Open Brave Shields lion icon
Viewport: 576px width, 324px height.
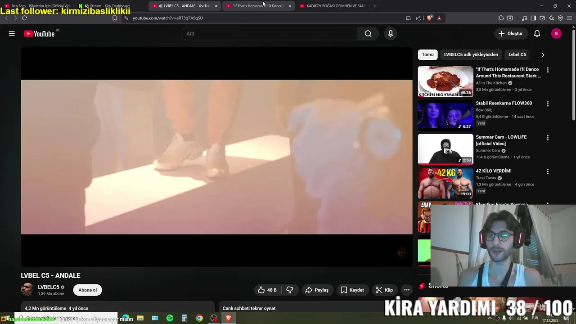430,18
